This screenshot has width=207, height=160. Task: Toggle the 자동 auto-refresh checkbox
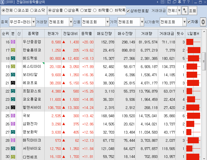[189, 22]
